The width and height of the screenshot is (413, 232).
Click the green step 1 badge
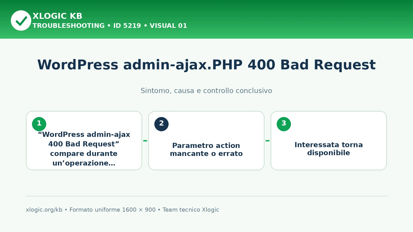pyautogui.click(x=39, y=124)
